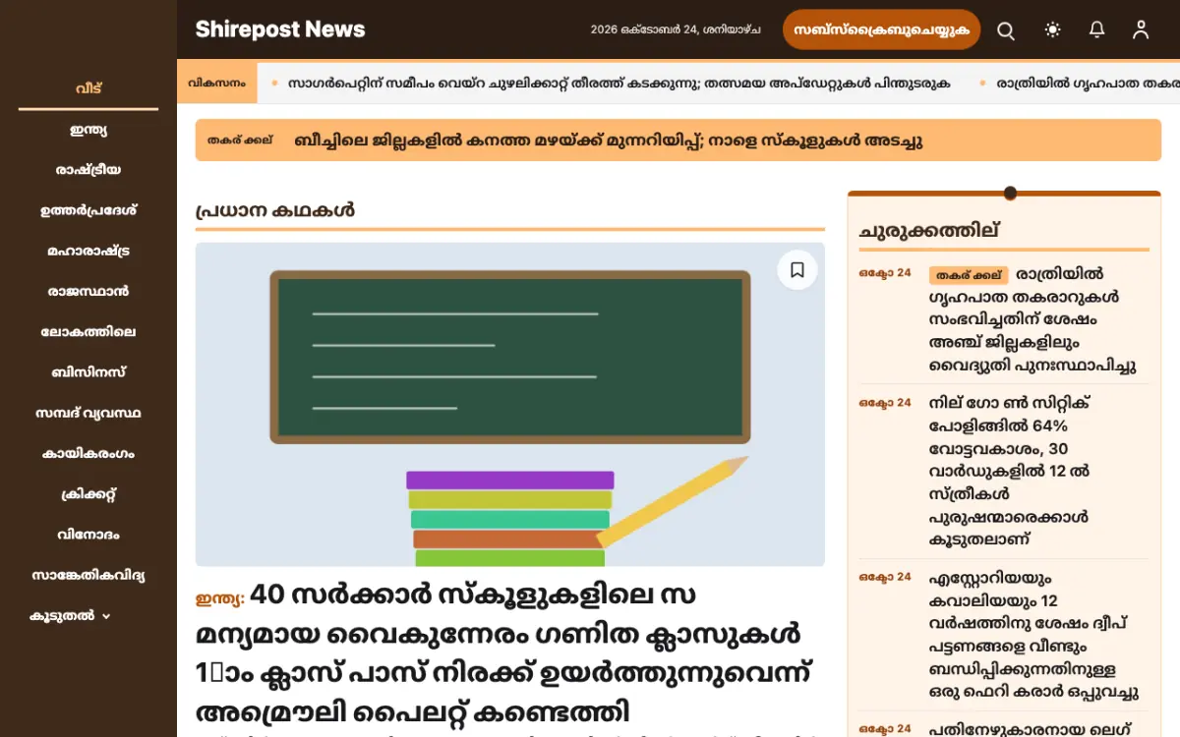
Task: Open the chalkboard featured story image
Action: [510, 405]
